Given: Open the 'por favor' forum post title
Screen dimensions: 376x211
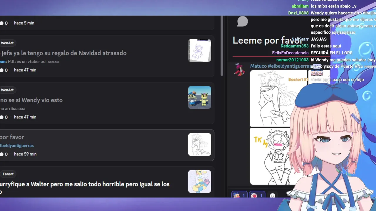Looking at the screenshot, I should [12, 137].
